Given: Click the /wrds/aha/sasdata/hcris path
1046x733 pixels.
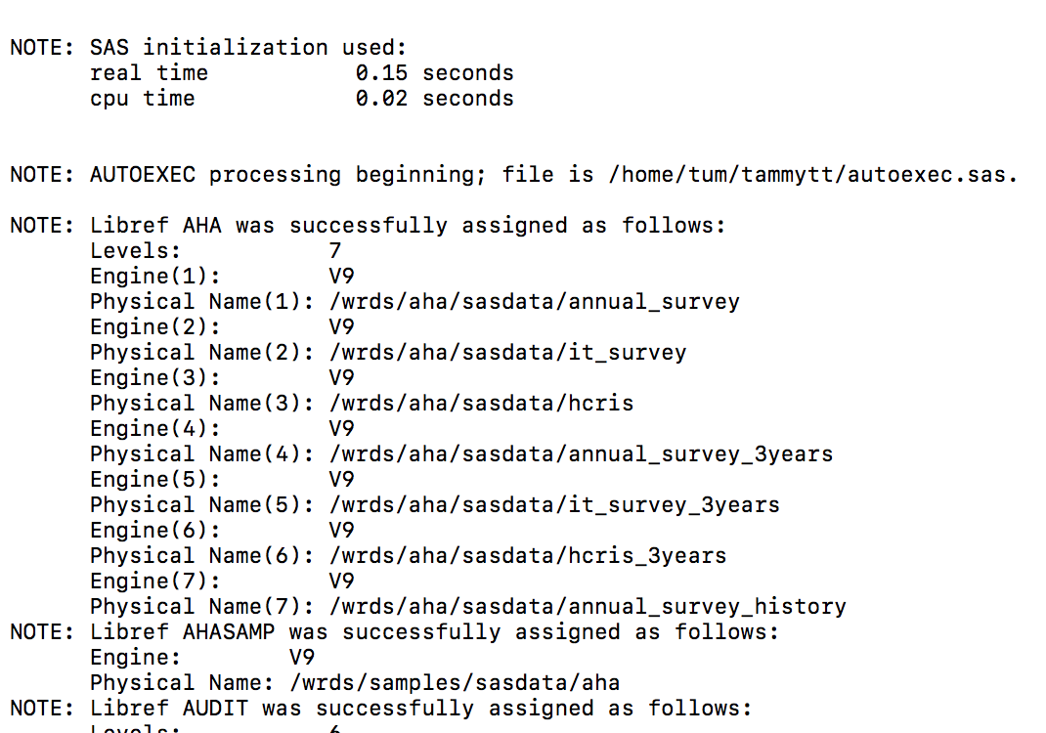Looking at the screenshot, I should point(481,404).
